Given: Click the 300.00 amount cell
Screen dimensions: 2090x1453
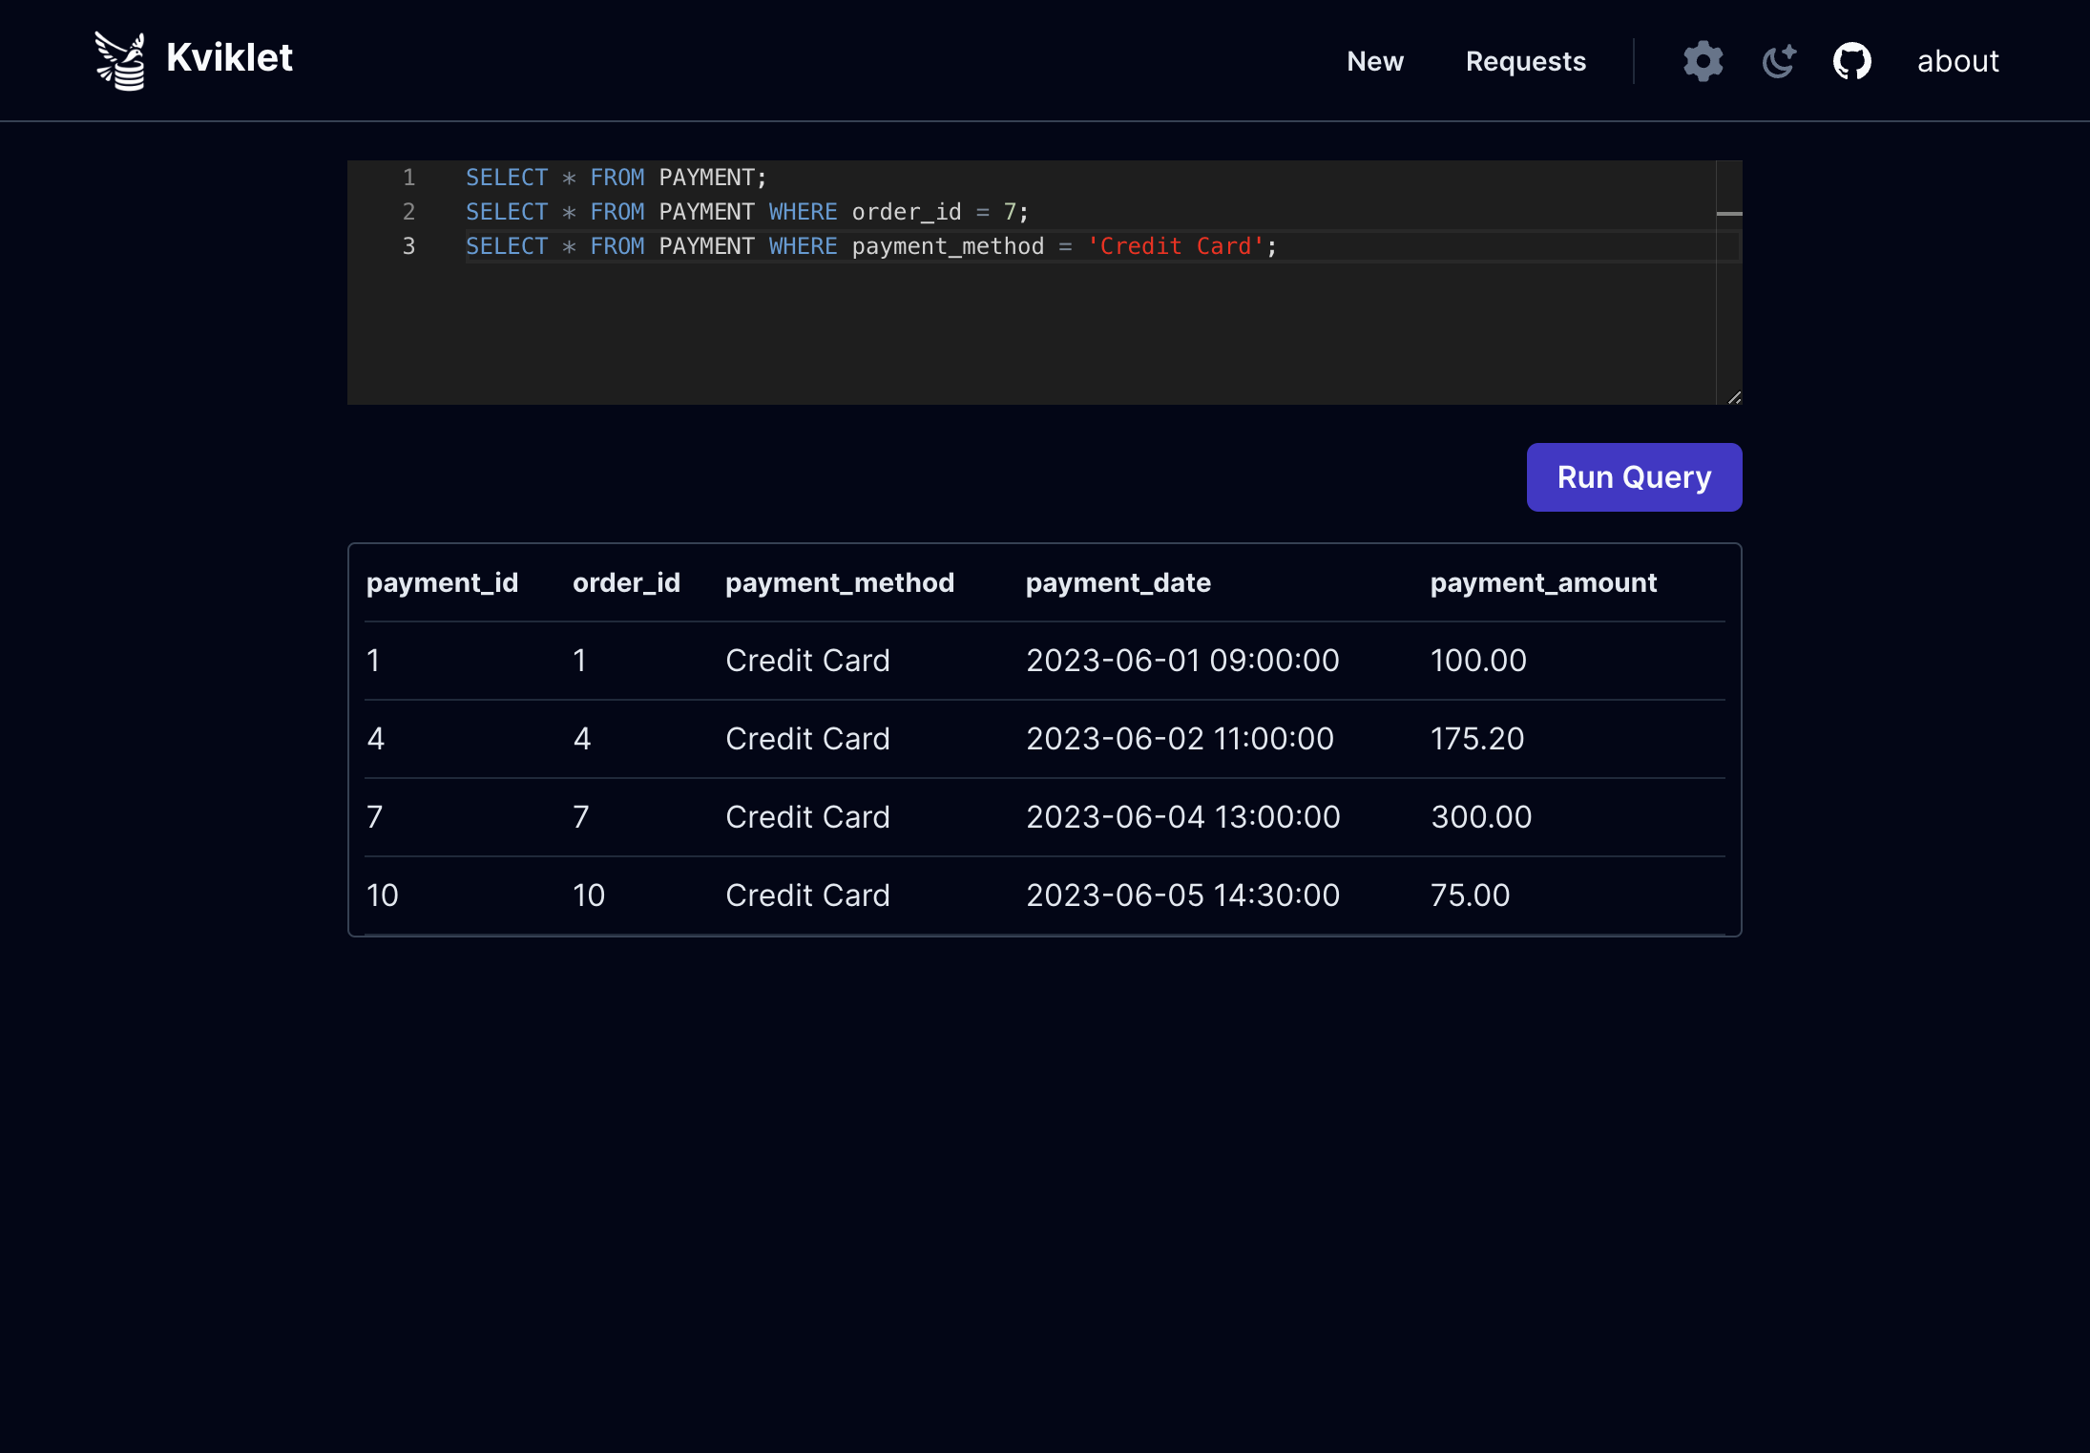Looking at the screenshot, I should coord(1481,817).
